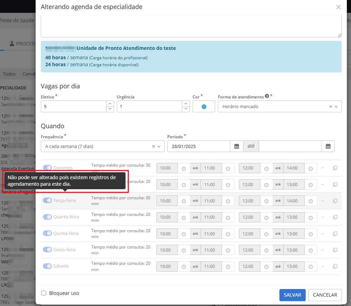Click the SALVAR button
351x306 pixels.
[292, 295]
